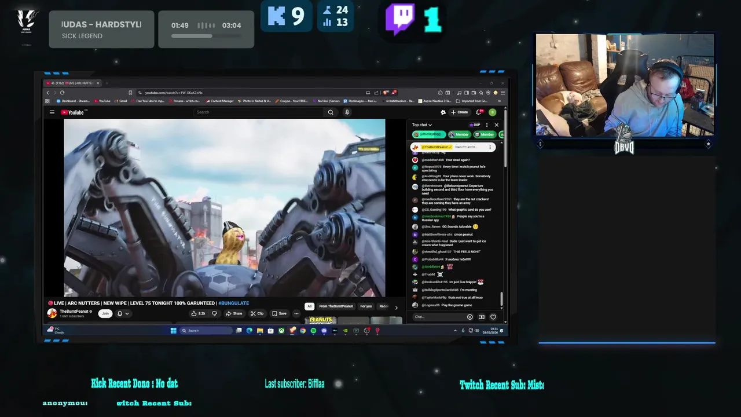741x417 pixels.
Task: Click the chat heart reaction icon
Action: (x=493, y=317)
